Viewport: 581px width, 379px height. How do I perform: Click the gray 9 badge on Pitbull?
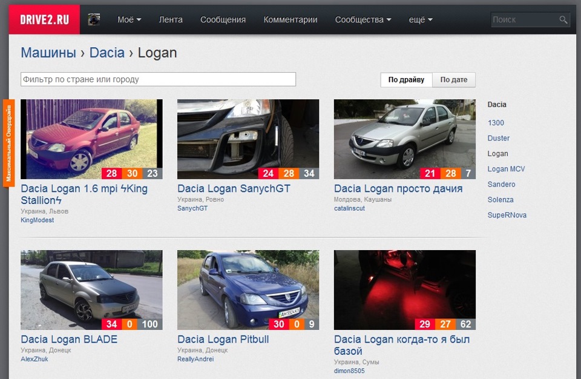point(312,324)
